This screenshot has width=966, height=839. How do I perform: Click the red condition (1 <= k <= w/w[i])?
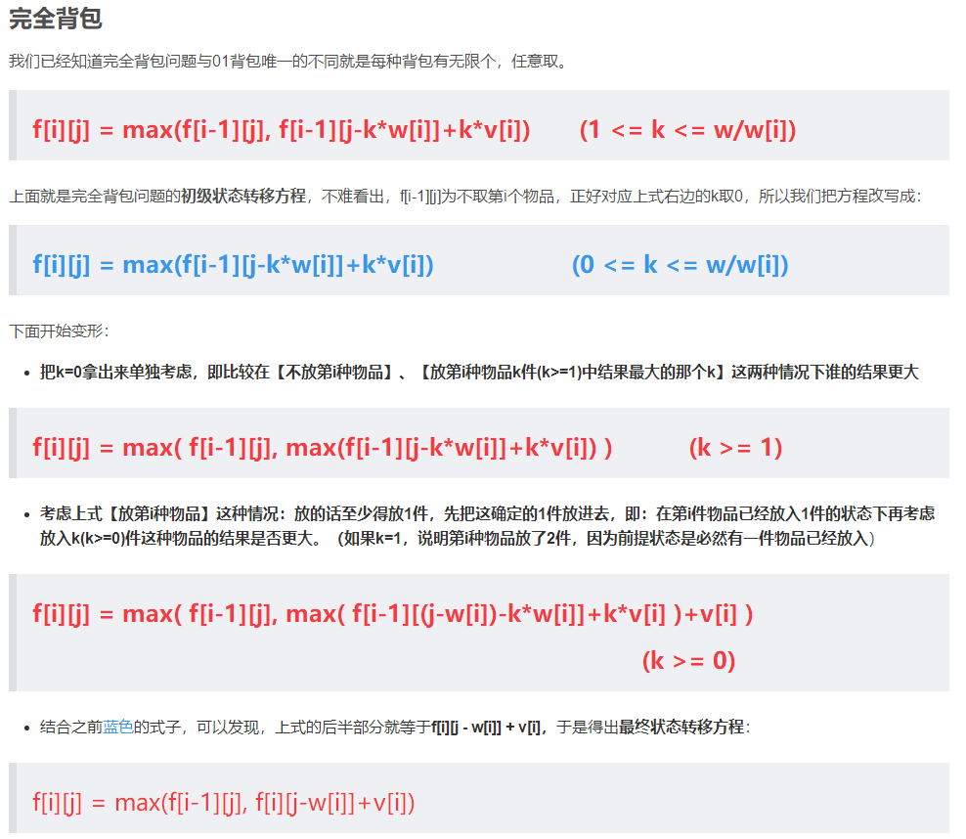pos(687,129)
